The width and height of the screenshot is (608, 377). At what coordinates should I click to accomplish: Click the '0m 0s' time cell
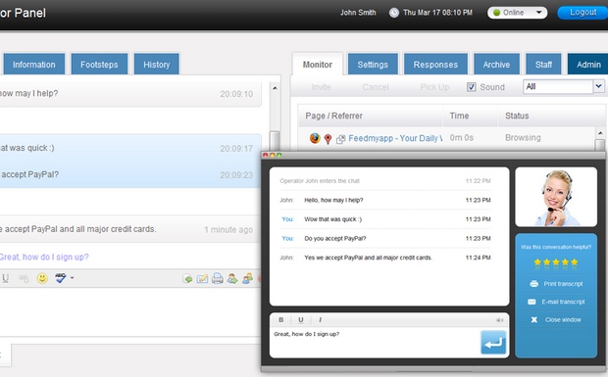point(462,138)
